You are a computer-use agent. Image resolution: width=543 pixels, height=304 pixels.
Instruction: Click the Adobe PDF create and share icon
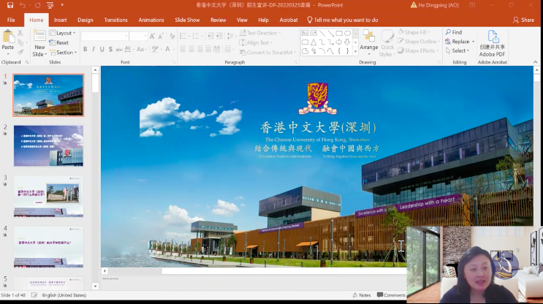pyautogui.click(x=492, y=37)
